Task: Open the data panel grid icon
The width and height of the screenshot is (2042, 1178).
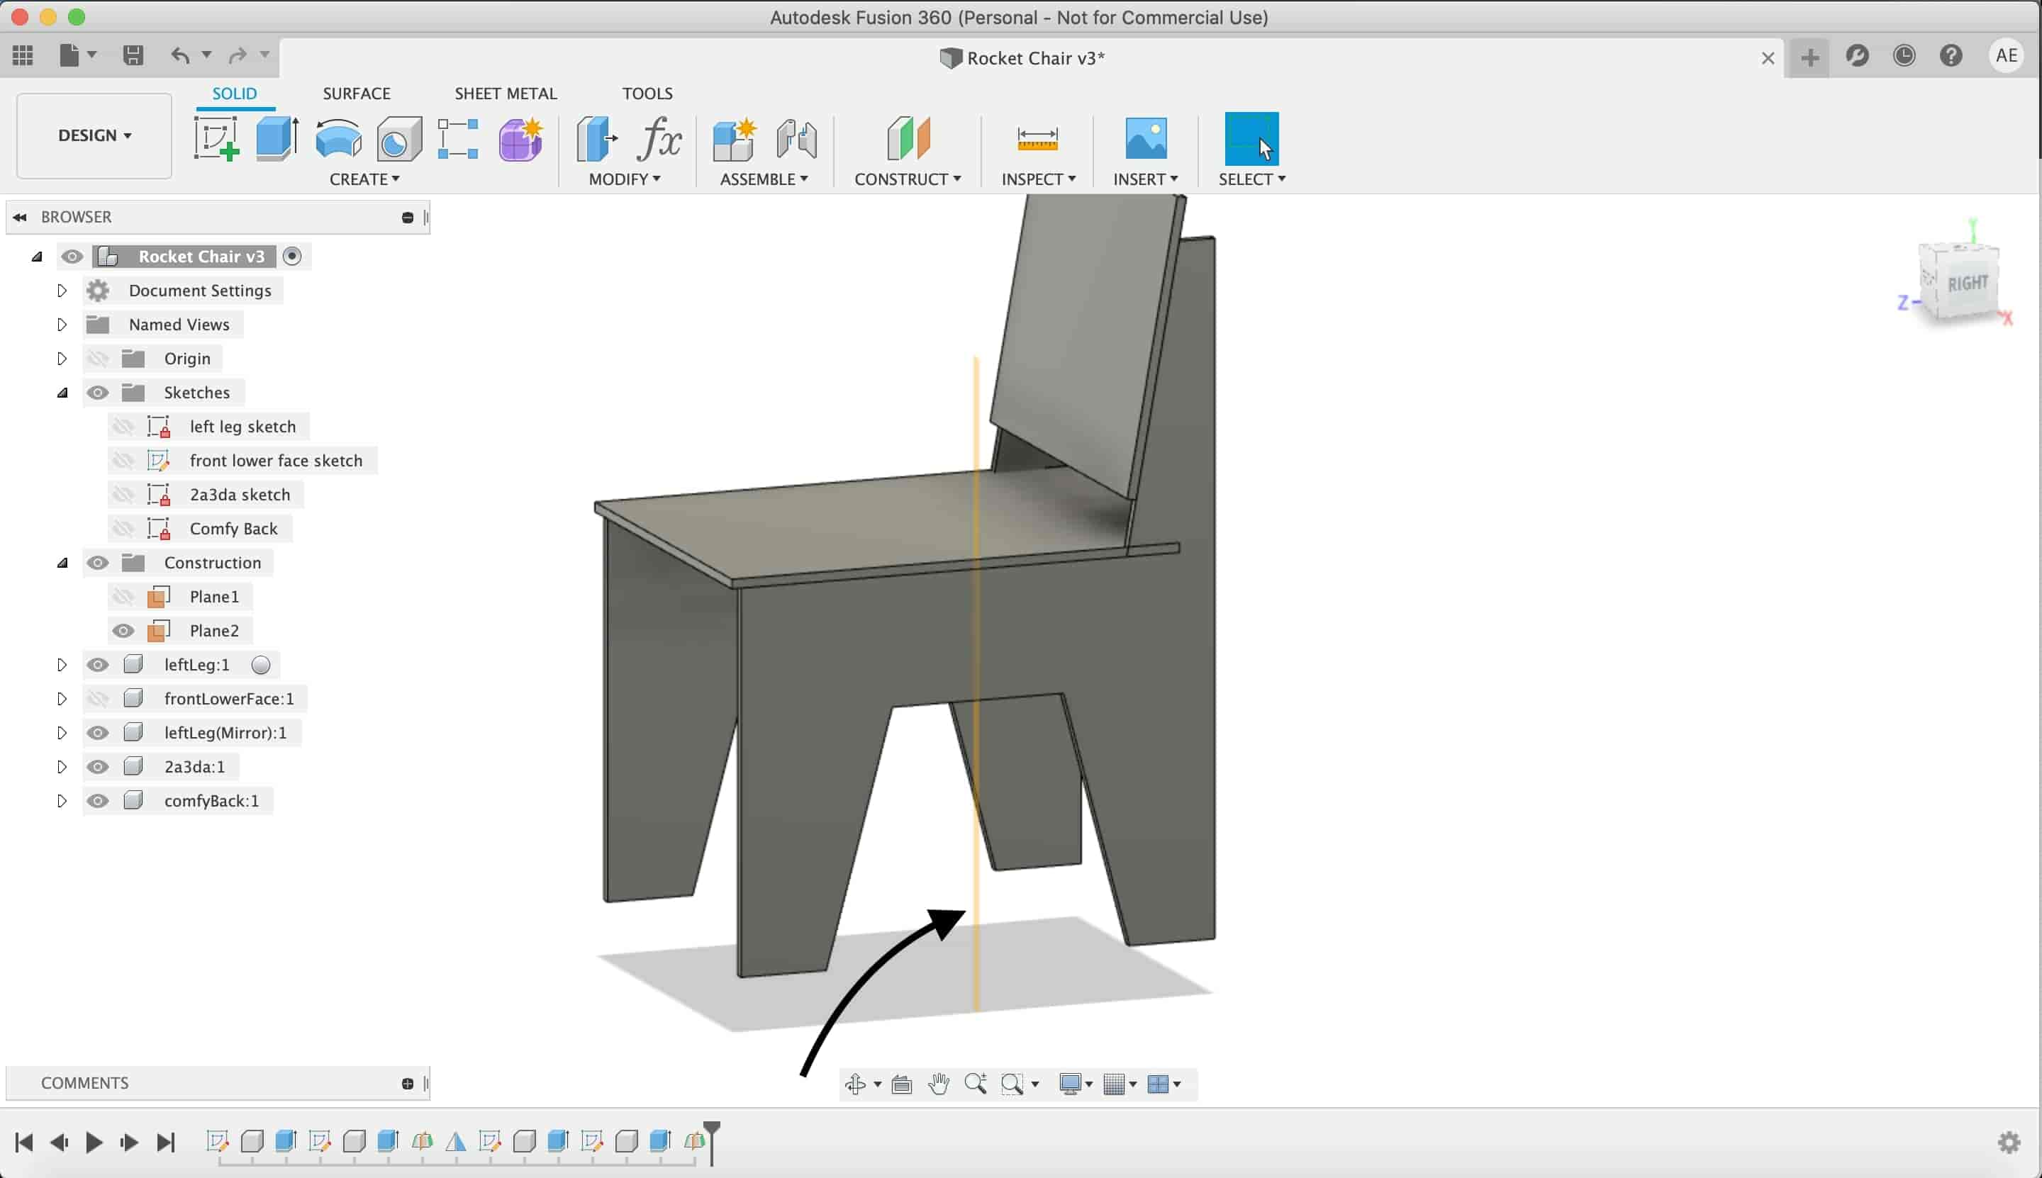Action: [x=23, y=55]
